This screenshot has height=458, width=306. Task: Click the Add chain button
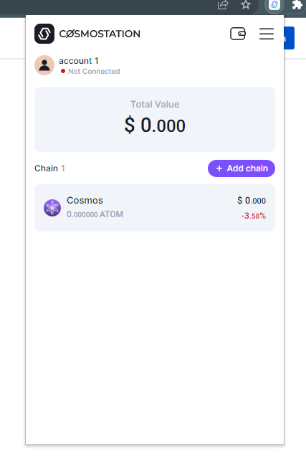pos(242,168)
